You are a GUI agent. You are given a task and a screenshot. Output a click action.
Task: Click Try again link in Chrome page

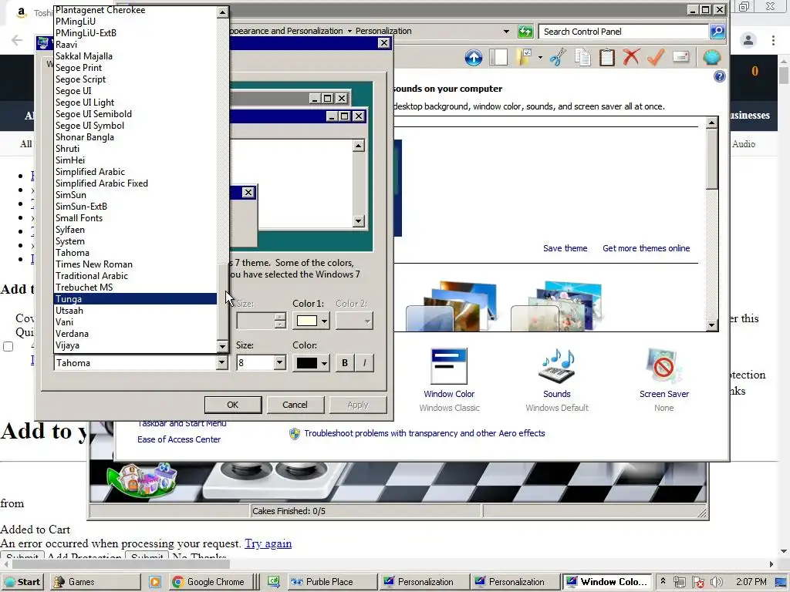point(268,543)
